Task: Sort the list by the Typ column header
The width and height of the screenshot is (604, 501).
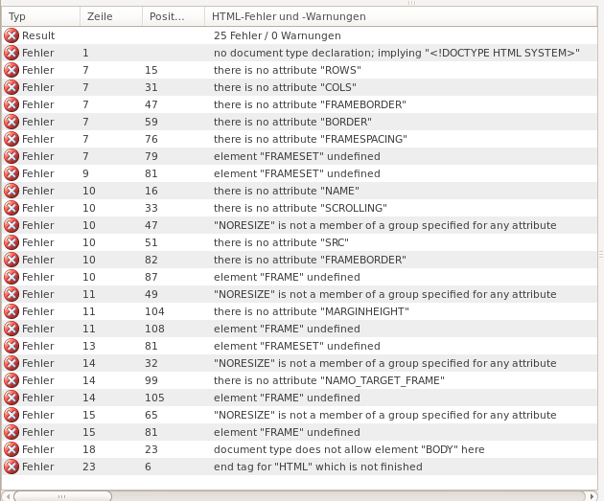Action: 38,16
